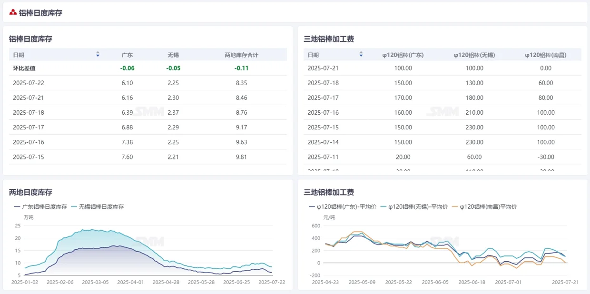The width and height of the screenshot is (590, 294).
Task: Click 两地库存合计 column header
Action: tap(241, 55)
